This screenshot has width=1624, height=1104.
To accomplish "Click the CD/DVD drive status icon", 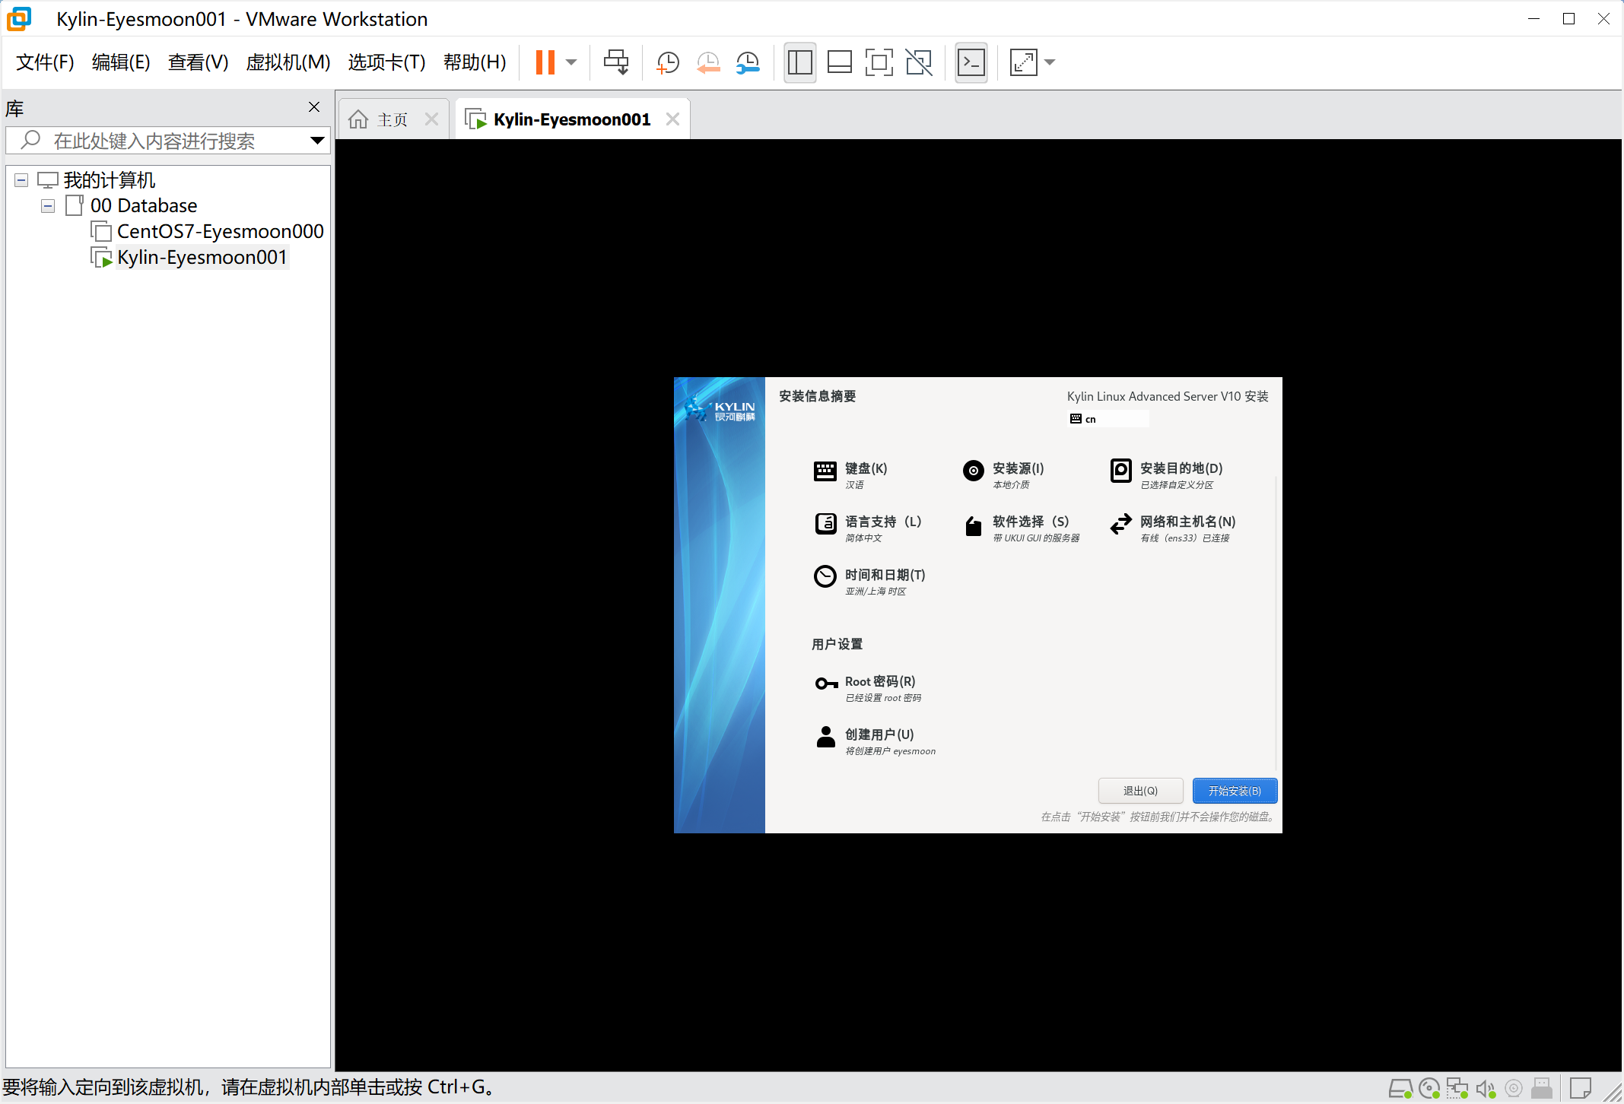I will click(1429, 1089).
